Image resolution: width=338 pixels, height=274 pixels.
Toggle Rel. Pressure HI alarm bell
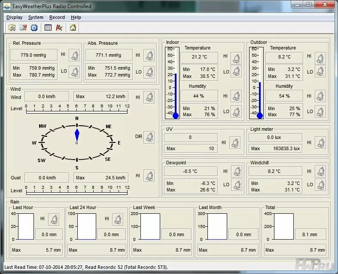pos(75,55)
